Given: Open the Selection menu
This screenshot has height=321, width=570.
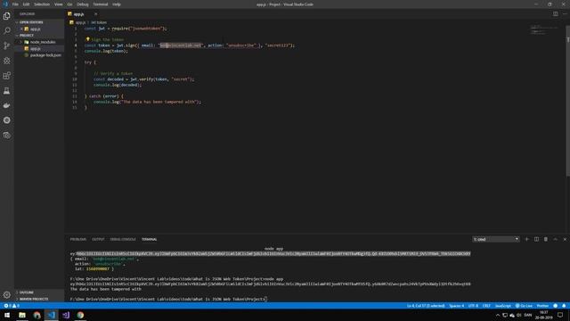Looking at the screenshot, I should tap(42, 4).
